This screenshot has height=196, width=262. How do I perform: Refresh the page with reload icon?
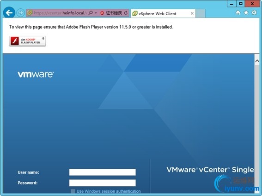[x=126, y=13]
